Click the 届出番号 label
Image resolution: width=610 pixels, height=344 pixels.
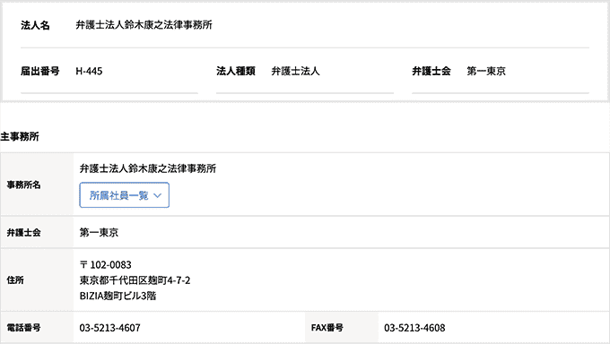(40, 71)
